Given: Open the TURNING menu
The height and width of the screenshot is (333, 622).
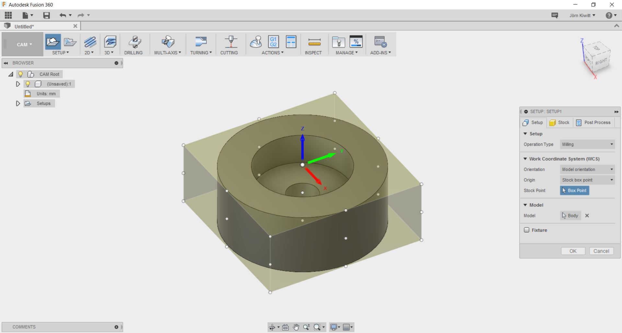Looking at the screenshot, I should click(x=201, y=52).
